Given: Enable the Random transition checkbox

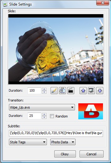Looking at the screenshot, I should pyautogui.click(x=52, y=116).
